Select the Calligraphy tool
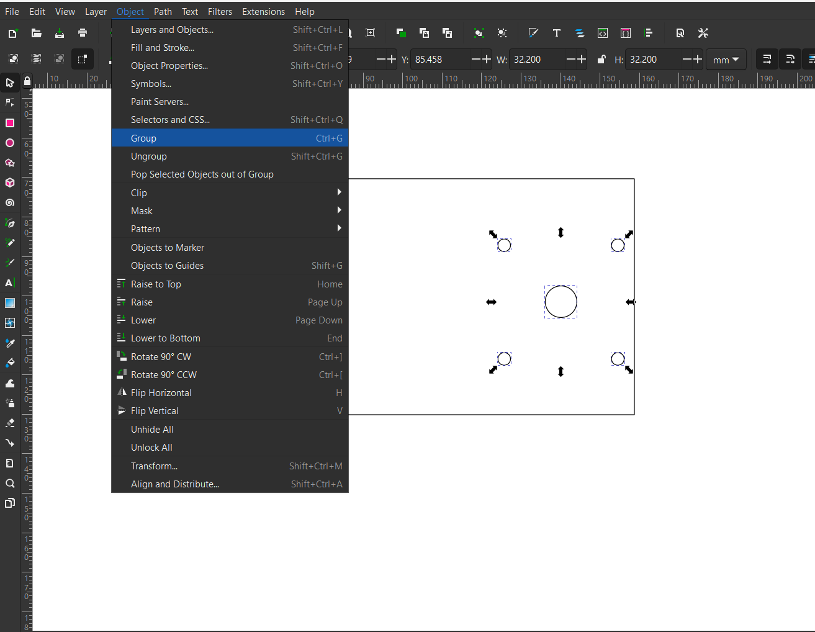Image resolution: width=815 pixels, height=632 pixels. 10,263
